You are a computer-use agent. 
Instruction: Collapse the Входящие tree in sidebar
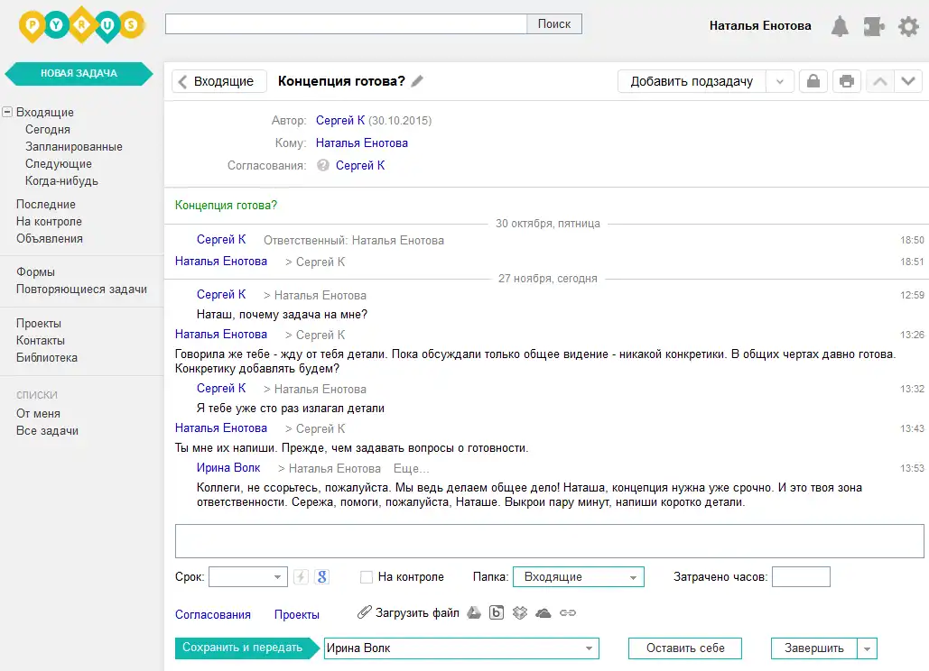(7, 112)
